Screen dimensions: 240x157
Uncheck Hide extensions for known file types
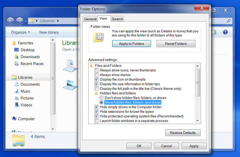tap(97, 112)
